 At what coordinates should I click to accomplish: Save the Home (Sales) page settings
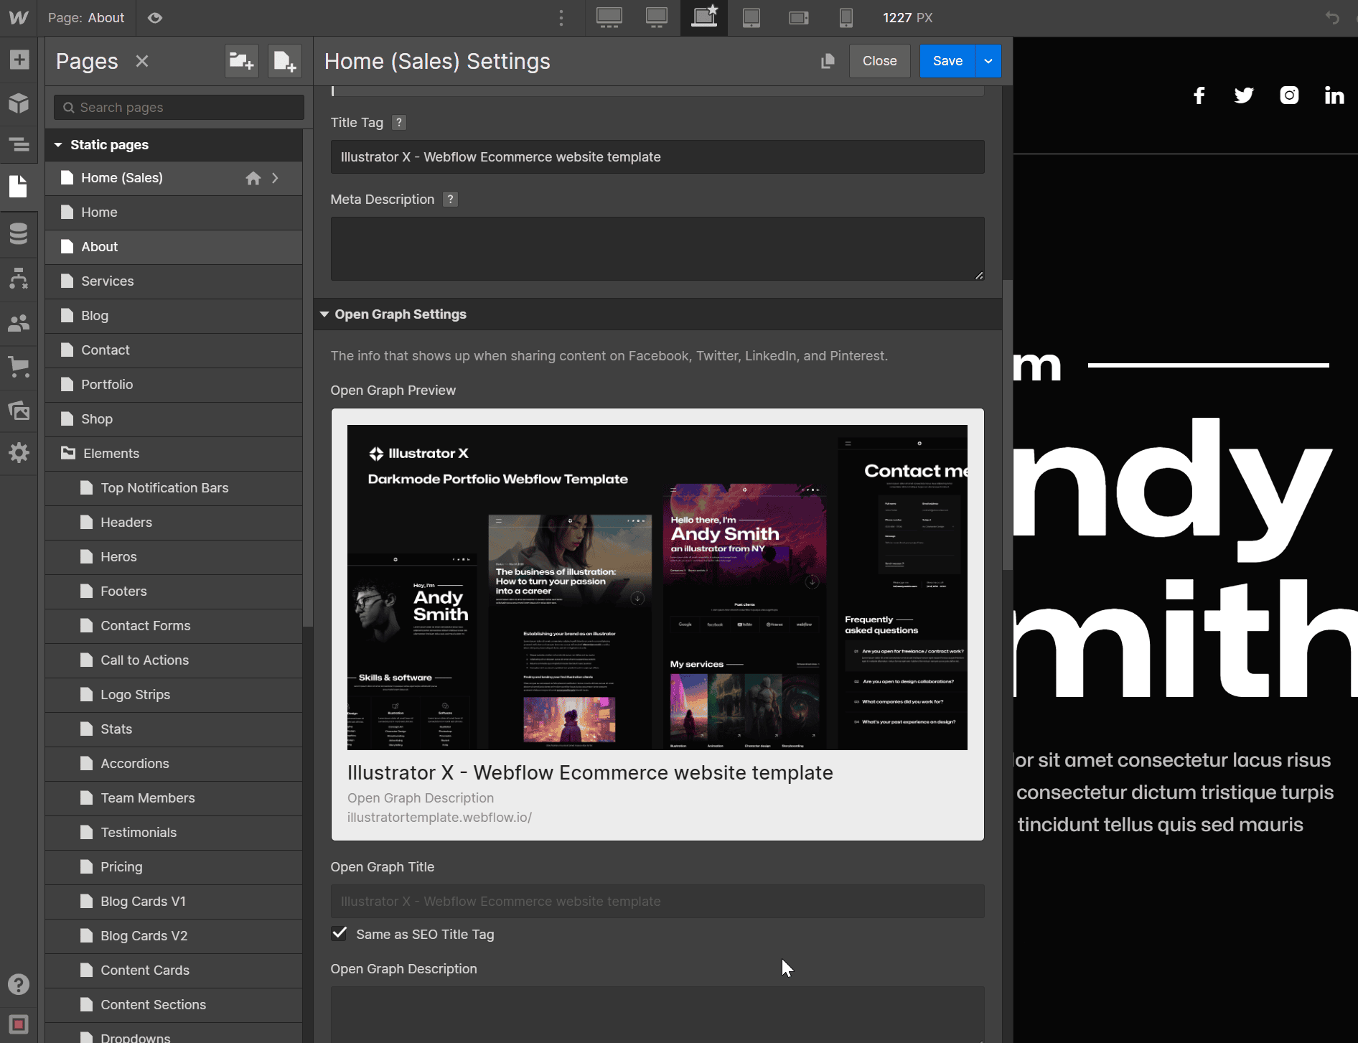tap(947, 61)
